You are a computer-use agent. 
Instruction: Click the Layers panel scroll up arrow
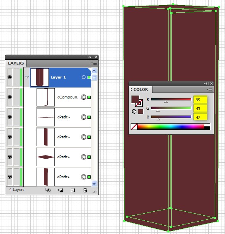[x=94, y=71]
